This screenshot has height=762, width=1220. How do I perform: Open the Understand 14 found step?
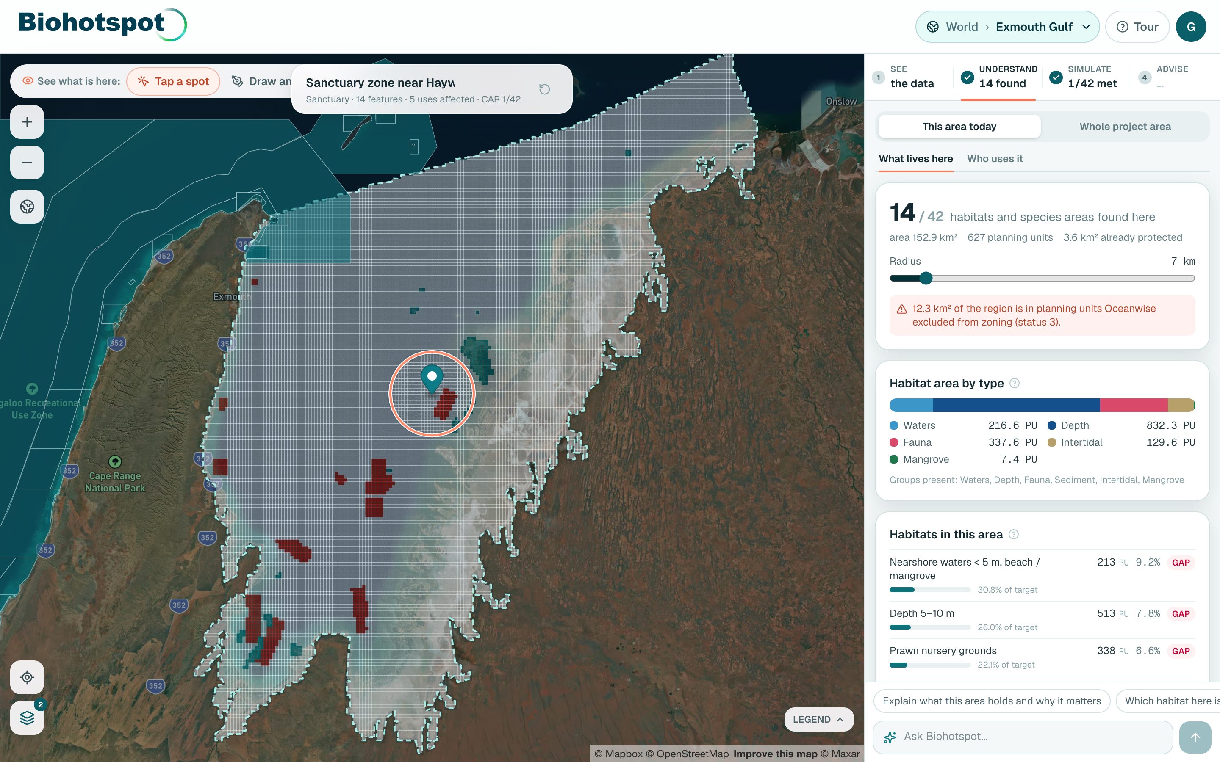(x=999, y=77)
